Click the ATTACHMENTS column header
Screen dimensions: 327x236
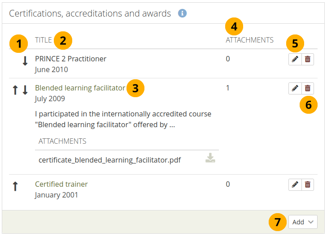point(249,40)
